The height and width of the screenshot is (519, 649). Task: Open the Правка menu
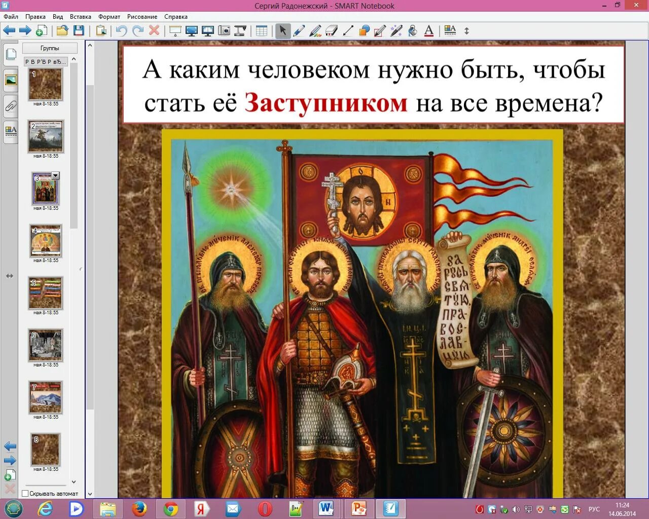point(35,17)
